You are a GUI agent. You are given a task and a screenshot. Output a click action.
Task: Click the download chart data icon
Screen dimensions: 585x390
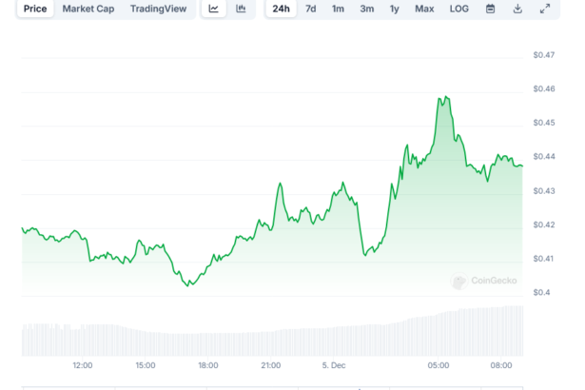click(x=517, y=9)
